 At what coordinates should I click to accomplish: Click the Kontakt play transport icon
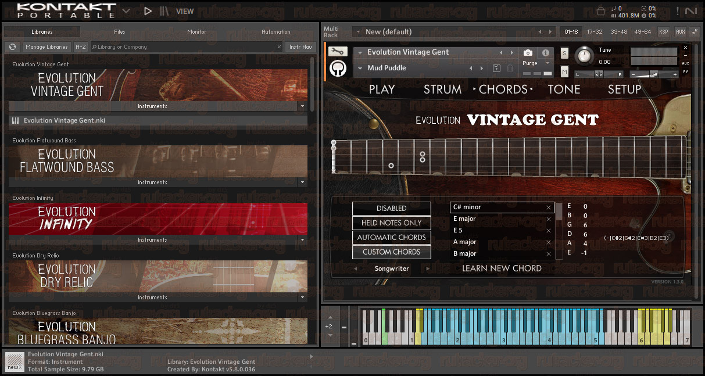pyautogui.click(x=148, y=10)
